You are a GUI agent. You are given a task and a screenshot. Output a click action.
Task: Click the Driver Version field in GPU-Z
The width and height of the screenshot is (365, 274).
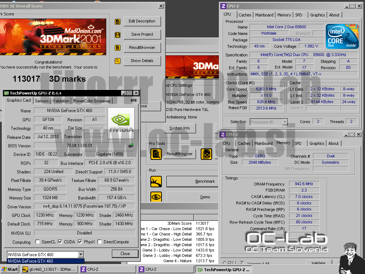click(x=84, y=206)
